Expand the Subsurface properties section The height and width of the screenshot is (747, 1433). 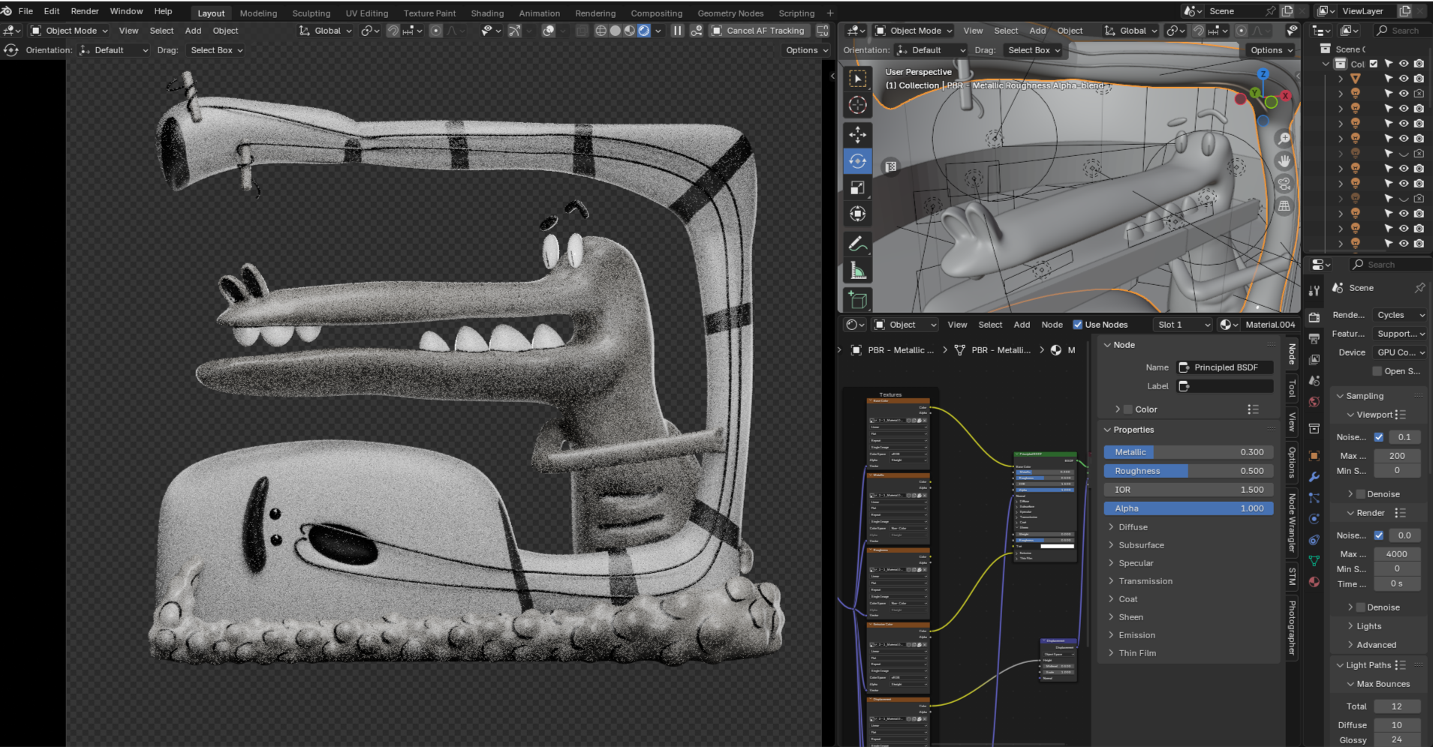click(1141, 545)
